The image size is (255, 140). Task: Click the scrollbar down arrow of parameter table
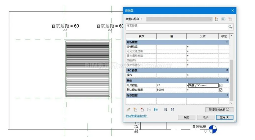(232, 103)
